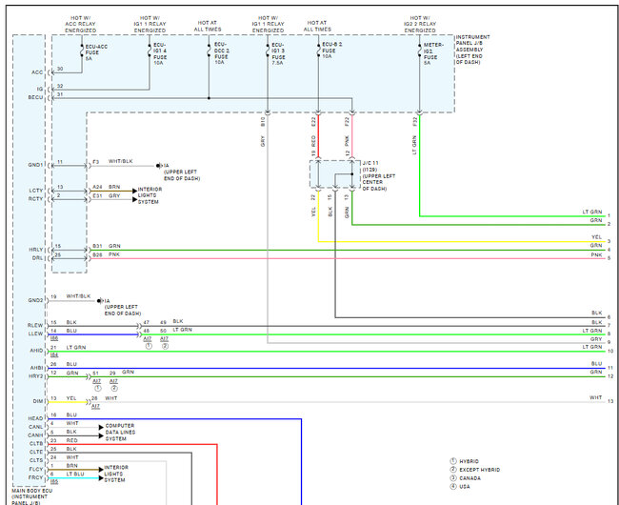Select the HRY2 terminal label
This screenshot has height=505, width=619.
click(36, 376)
